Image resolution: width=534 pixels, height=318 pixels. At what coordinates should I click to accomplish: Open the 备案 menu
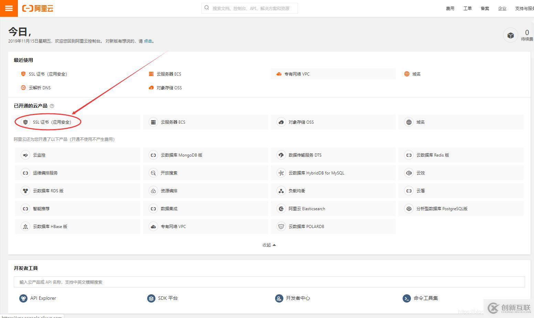[485, 9]
